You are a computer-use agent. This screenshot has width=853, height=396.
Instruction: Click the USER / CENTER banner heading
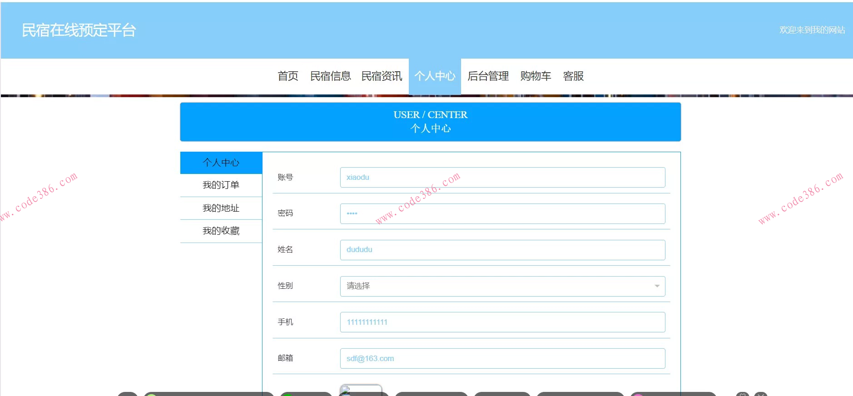tap(430, 115)
